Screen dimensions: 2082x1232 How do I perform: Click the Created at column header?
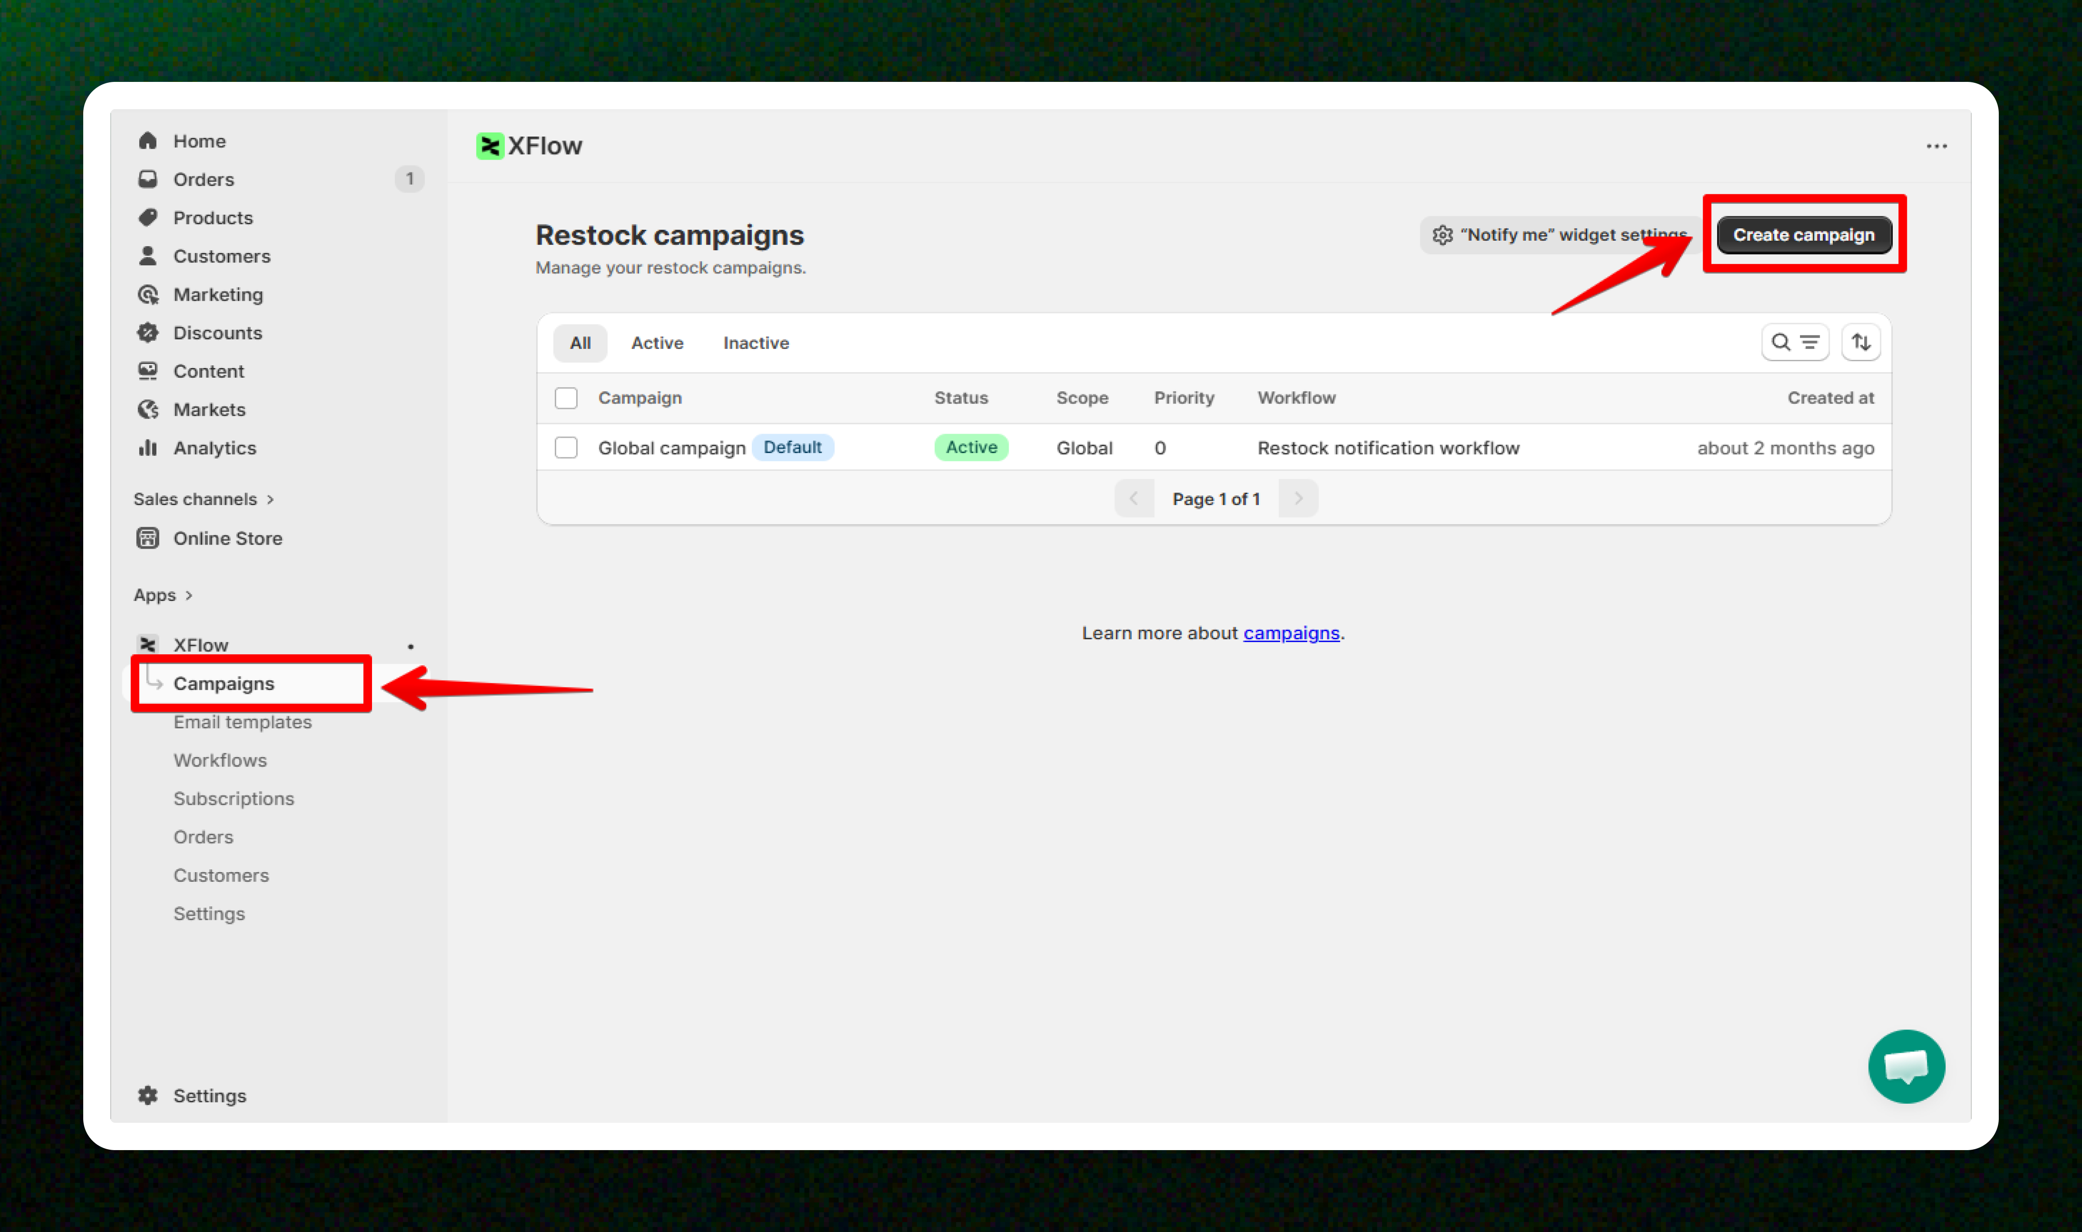(x=1831, y=398)
